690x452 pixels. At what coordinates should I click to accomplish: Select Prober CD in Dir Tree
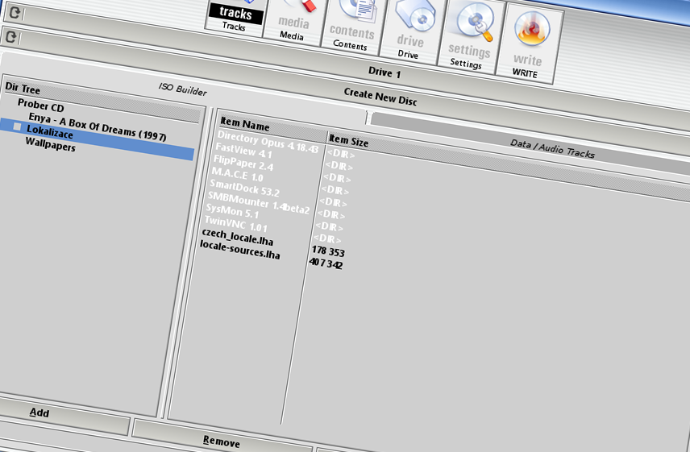tap(41, 106)
